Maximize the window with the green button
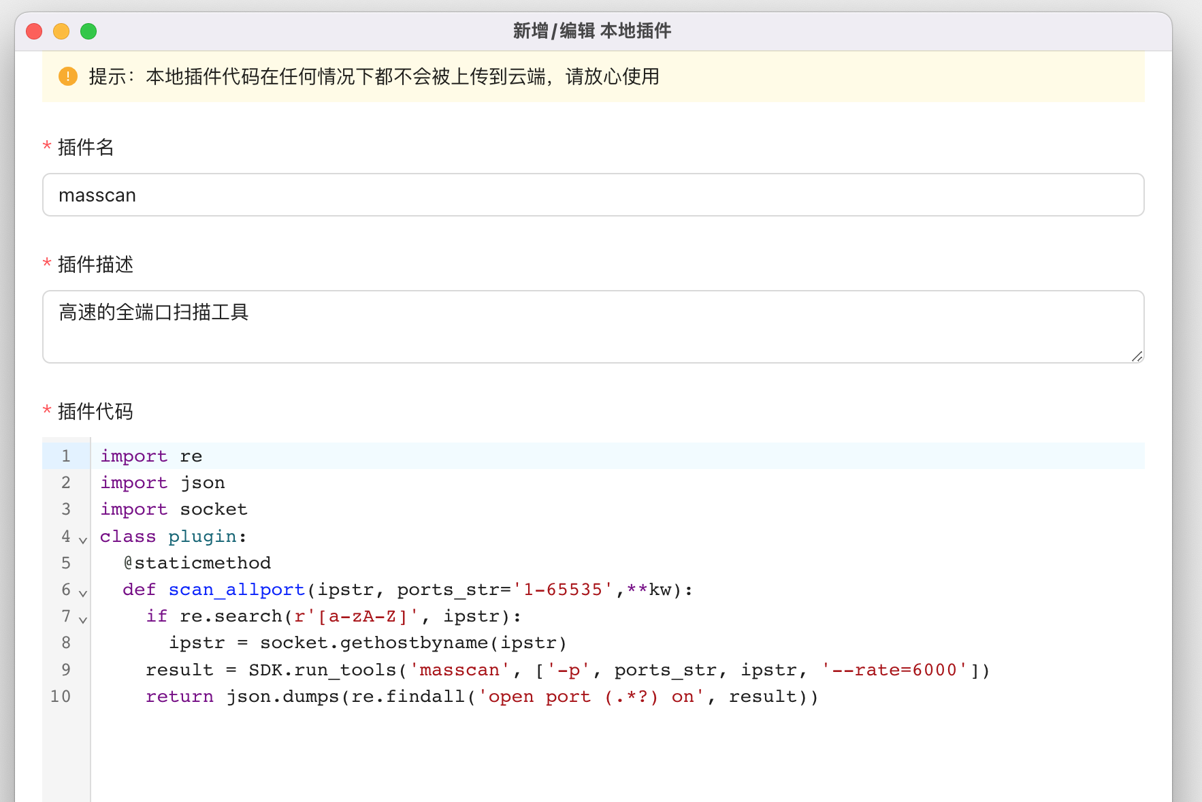 (88, 31)
